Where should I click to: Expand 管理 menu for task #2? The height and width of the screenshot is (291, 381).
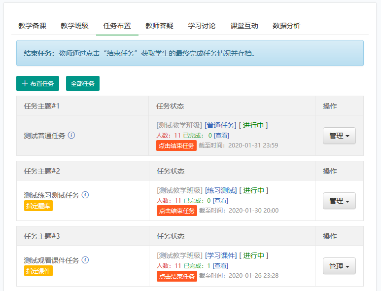[x=339, y=201]
